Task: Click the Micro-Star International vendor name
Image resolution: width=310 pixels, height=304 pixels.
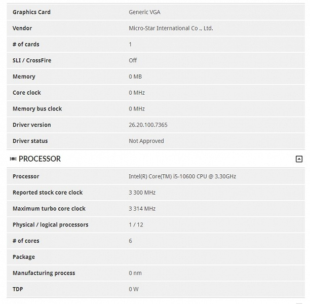Action: tap(171, 28)
